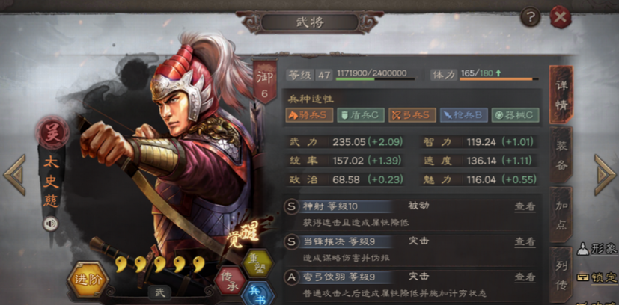Toggle the 锁定 lock option

point(597,277)
